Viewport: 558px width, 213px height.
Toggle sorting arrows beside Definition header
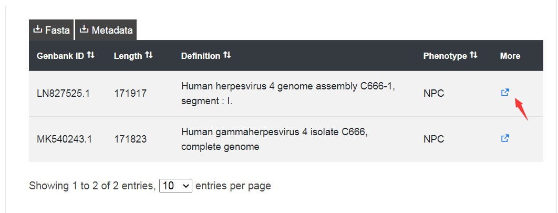click(227, 55)
